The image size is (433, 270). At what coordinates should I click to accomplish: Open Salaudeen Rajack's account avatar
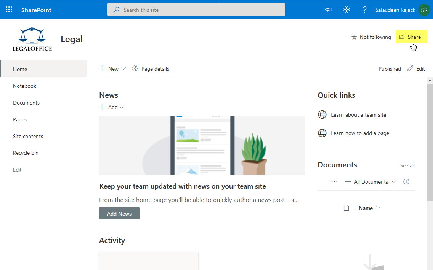click(424, 10)
